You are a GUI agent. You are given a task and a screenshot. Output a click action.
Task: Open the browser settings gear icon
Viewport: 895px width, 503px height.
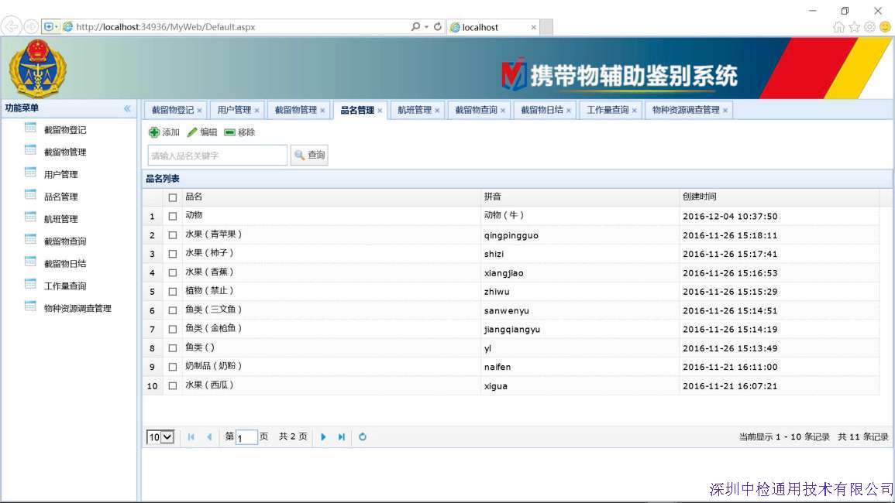(869, 27)
